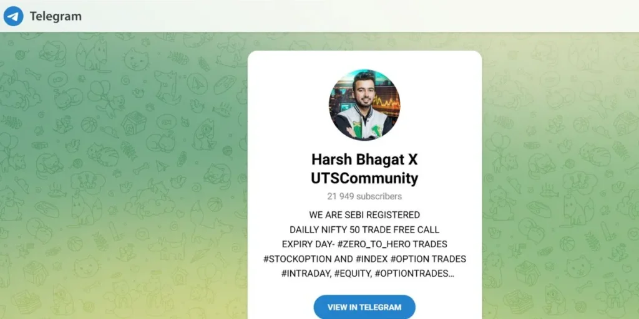Screen dimensions: 639x319
Task: Open the #STOCKOPTION hashtag
Action: pyautogui.click(x=295, y=259)
